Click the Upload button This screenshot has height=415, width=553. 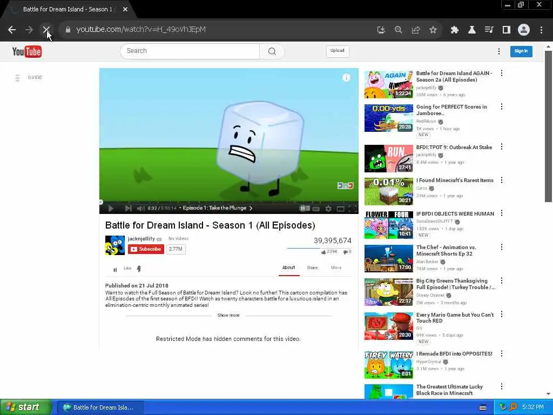(338, 51)
